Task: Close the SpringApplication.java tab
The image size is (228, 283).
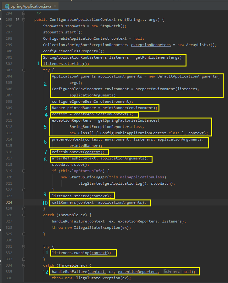Action: point(55,6)
